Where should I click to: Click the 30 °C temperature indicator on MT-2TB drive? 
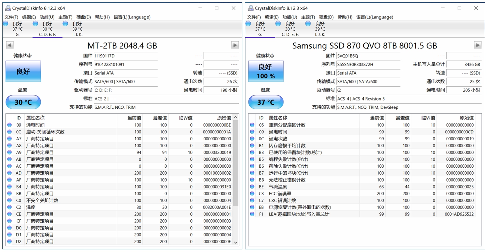(x=23, y=102)
